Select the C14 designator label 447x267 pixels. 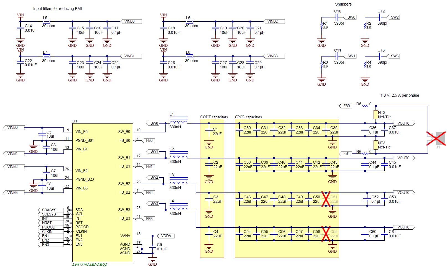(x=28, y=26)
